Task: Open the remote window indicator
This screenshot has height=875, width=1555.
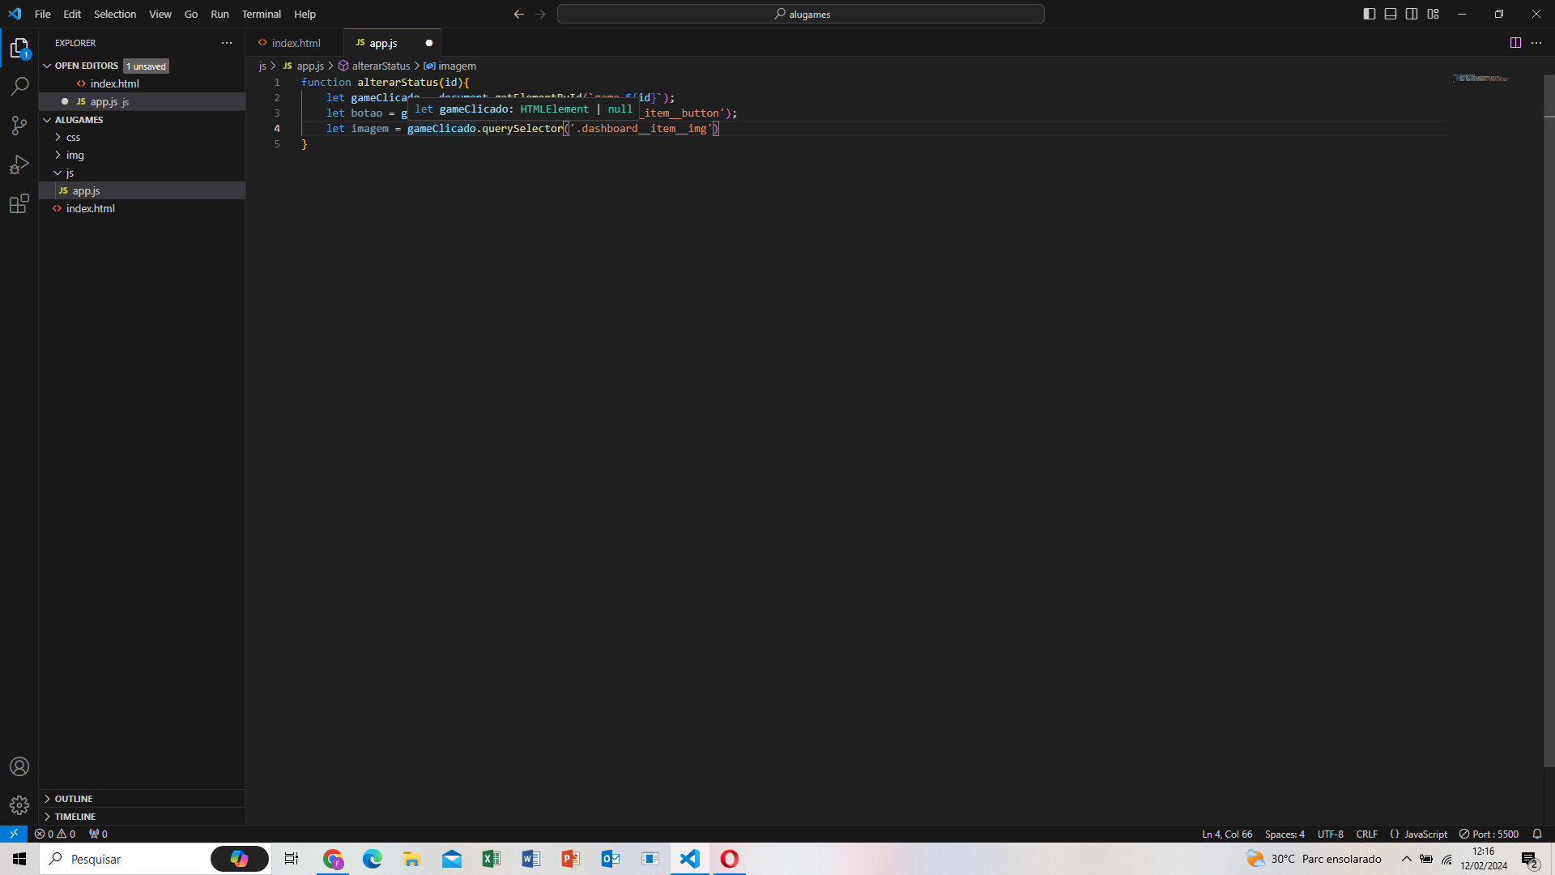Action: 14,834
